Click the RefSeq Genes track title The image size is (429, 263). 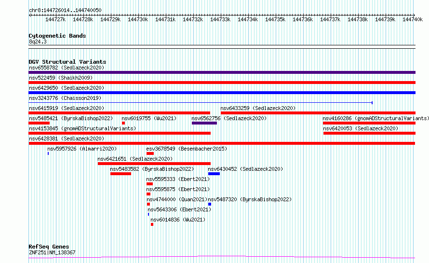point(49,247)
